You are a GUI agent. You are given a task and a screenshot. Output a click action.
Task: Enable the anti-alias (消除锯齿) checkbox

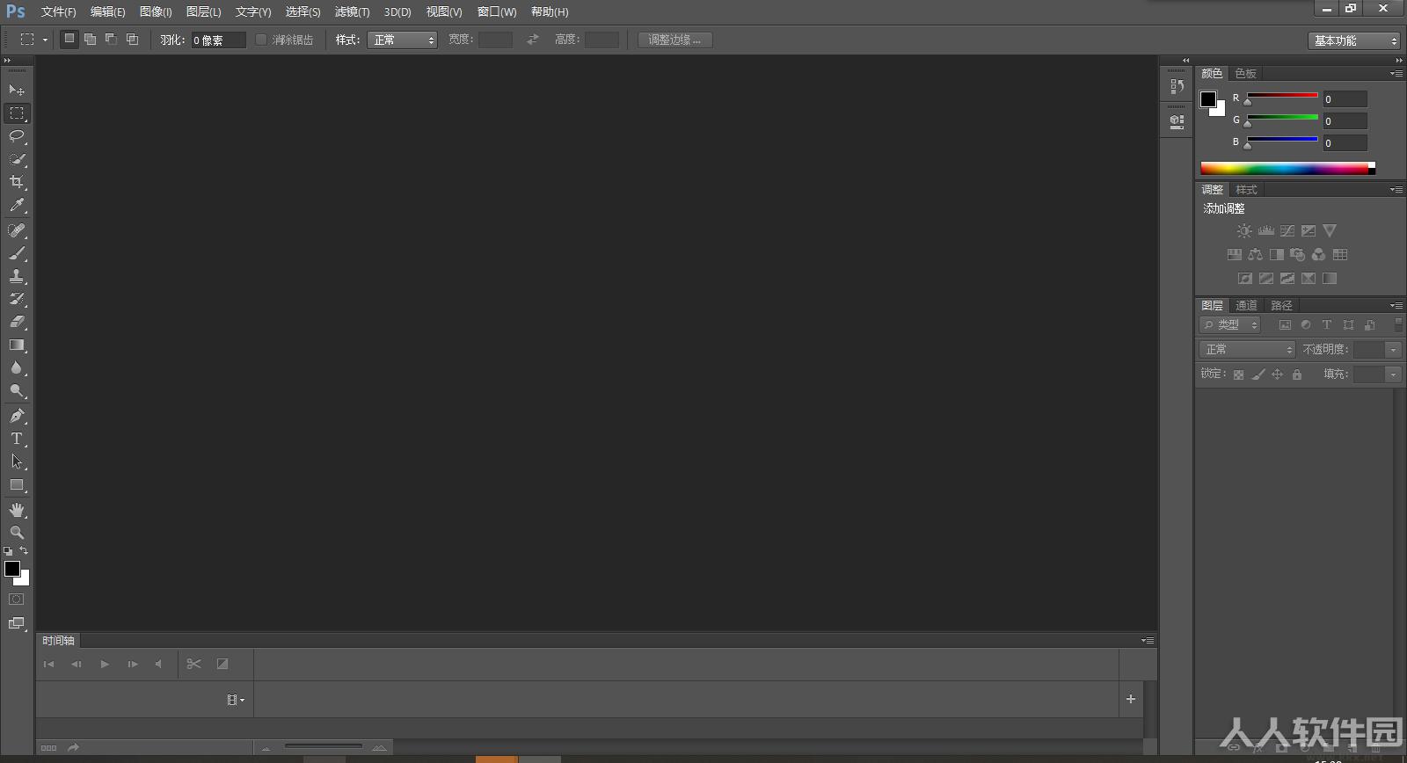click(261, 40)
